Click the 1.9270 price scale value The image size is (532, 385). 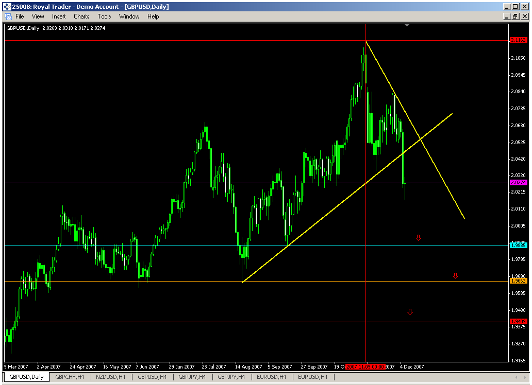coord(518,344)
